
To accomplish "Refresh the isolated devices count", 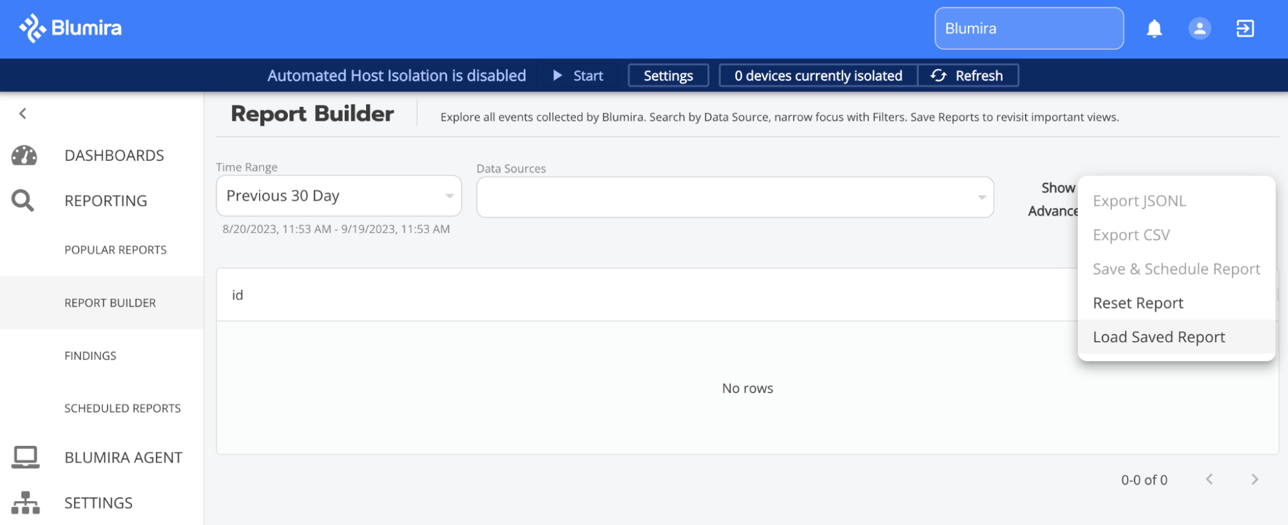I will [x=967, y=76].
